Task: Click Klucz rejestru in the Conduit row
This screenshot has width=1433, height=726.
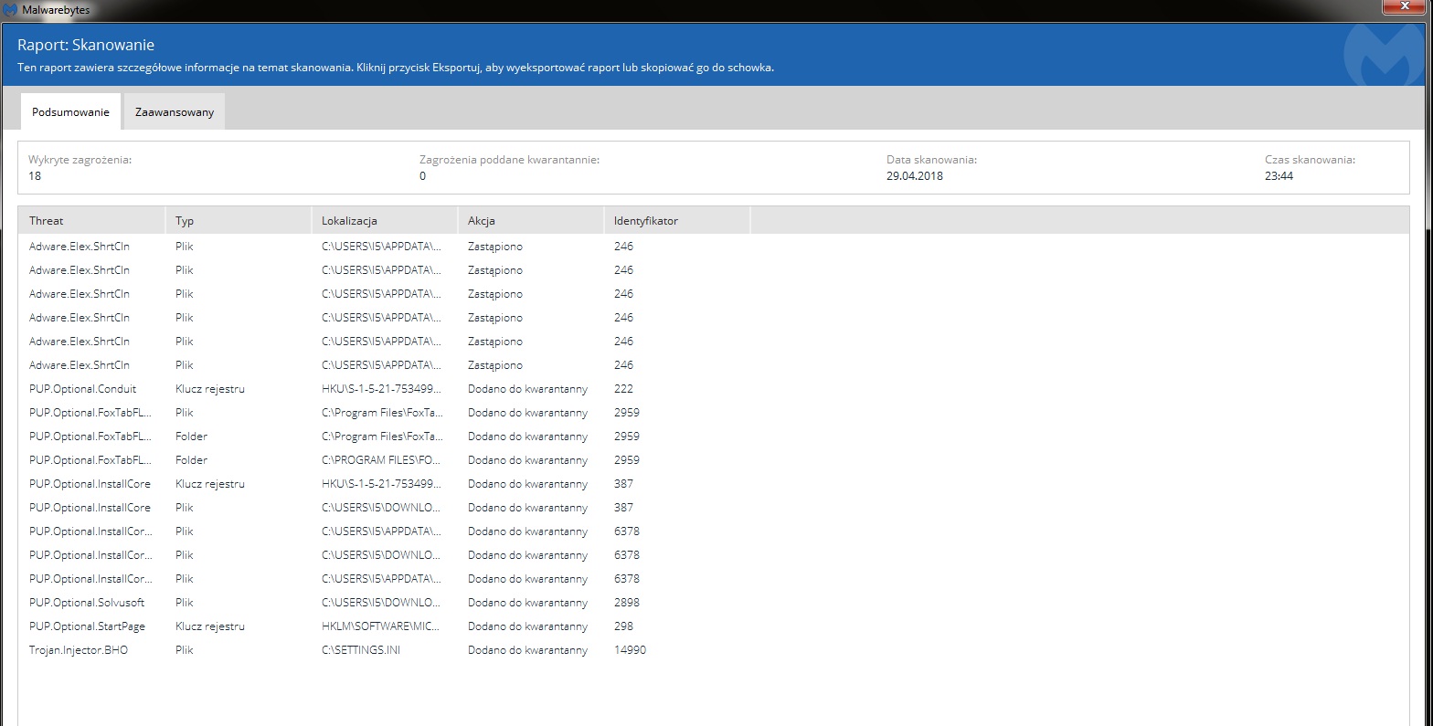Action: (210, 389)
